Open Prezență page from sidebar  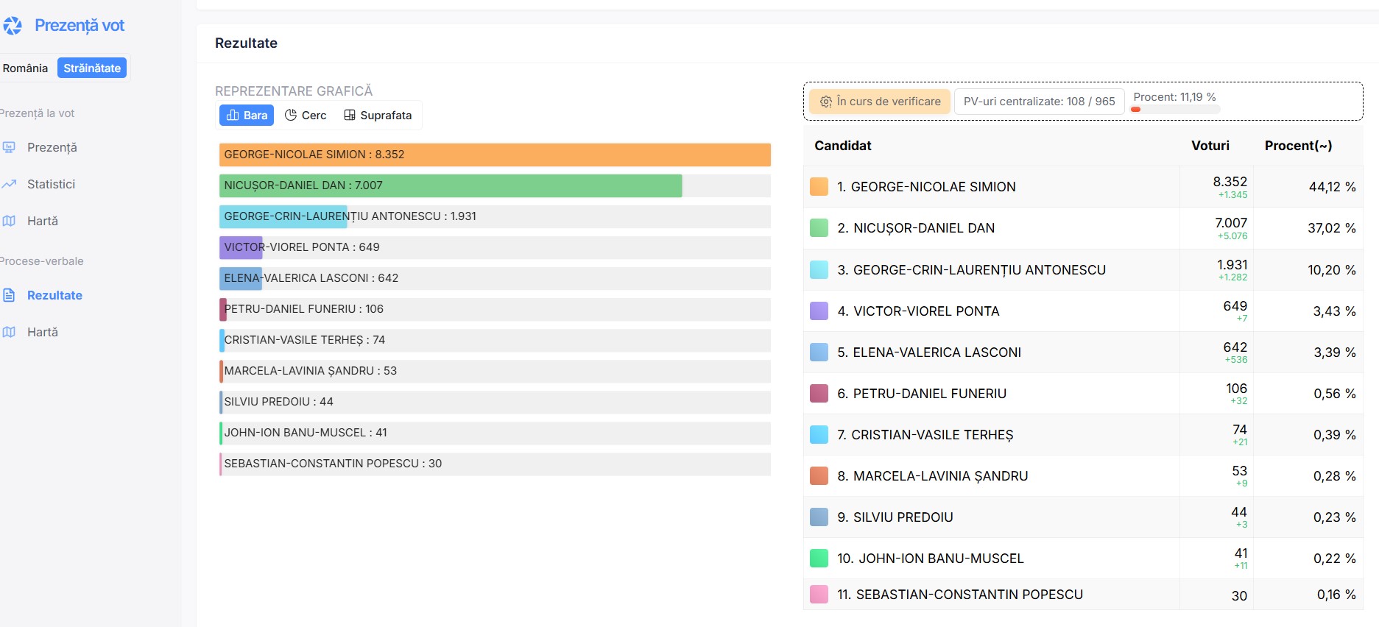coord(52,147)
